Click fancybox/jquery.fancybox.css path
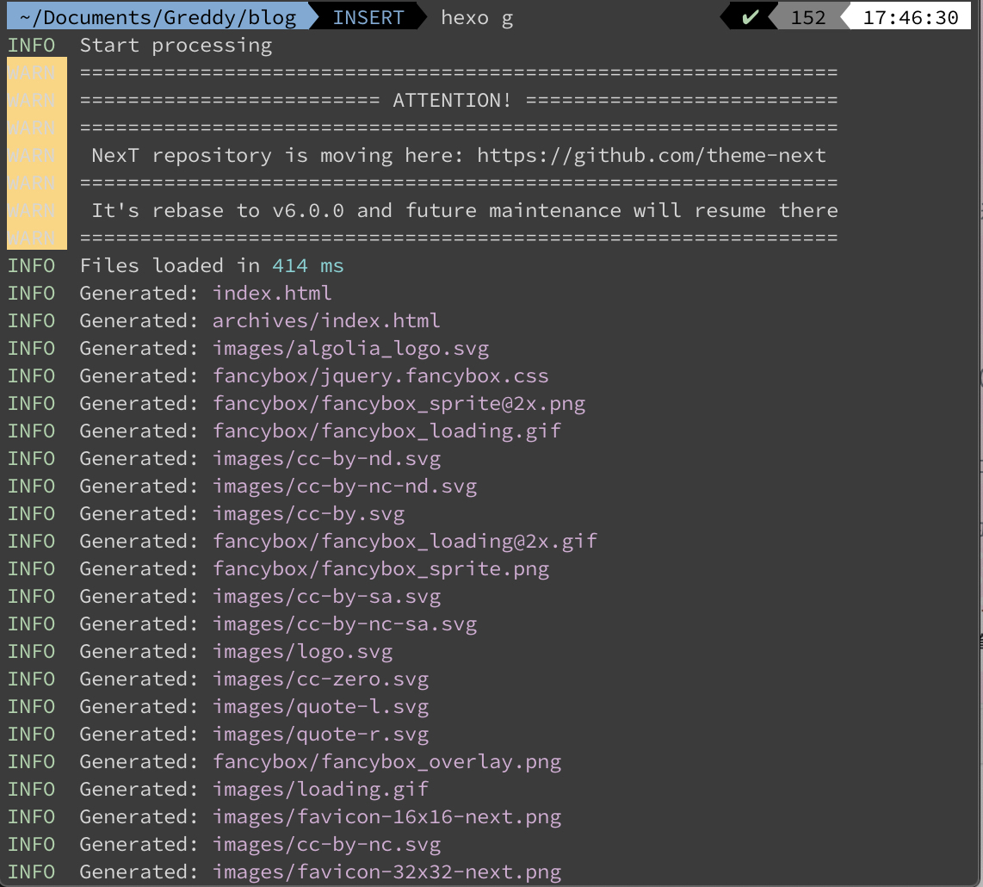 tap(380, 376)
